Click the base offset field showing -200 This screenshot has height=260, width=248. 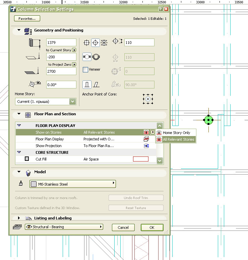tap(61, 57)
